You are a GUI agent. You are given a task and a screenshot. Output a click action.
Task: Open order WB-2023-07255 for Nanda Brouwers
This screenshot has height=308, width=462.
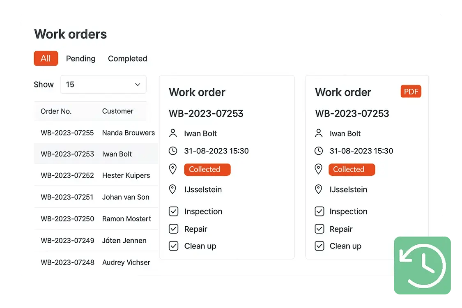(67, 133)
